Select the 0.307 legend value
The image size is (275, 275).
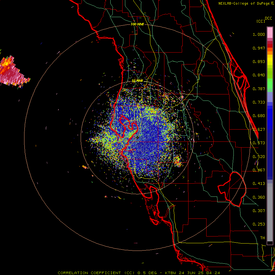click(x=259, y=211)
